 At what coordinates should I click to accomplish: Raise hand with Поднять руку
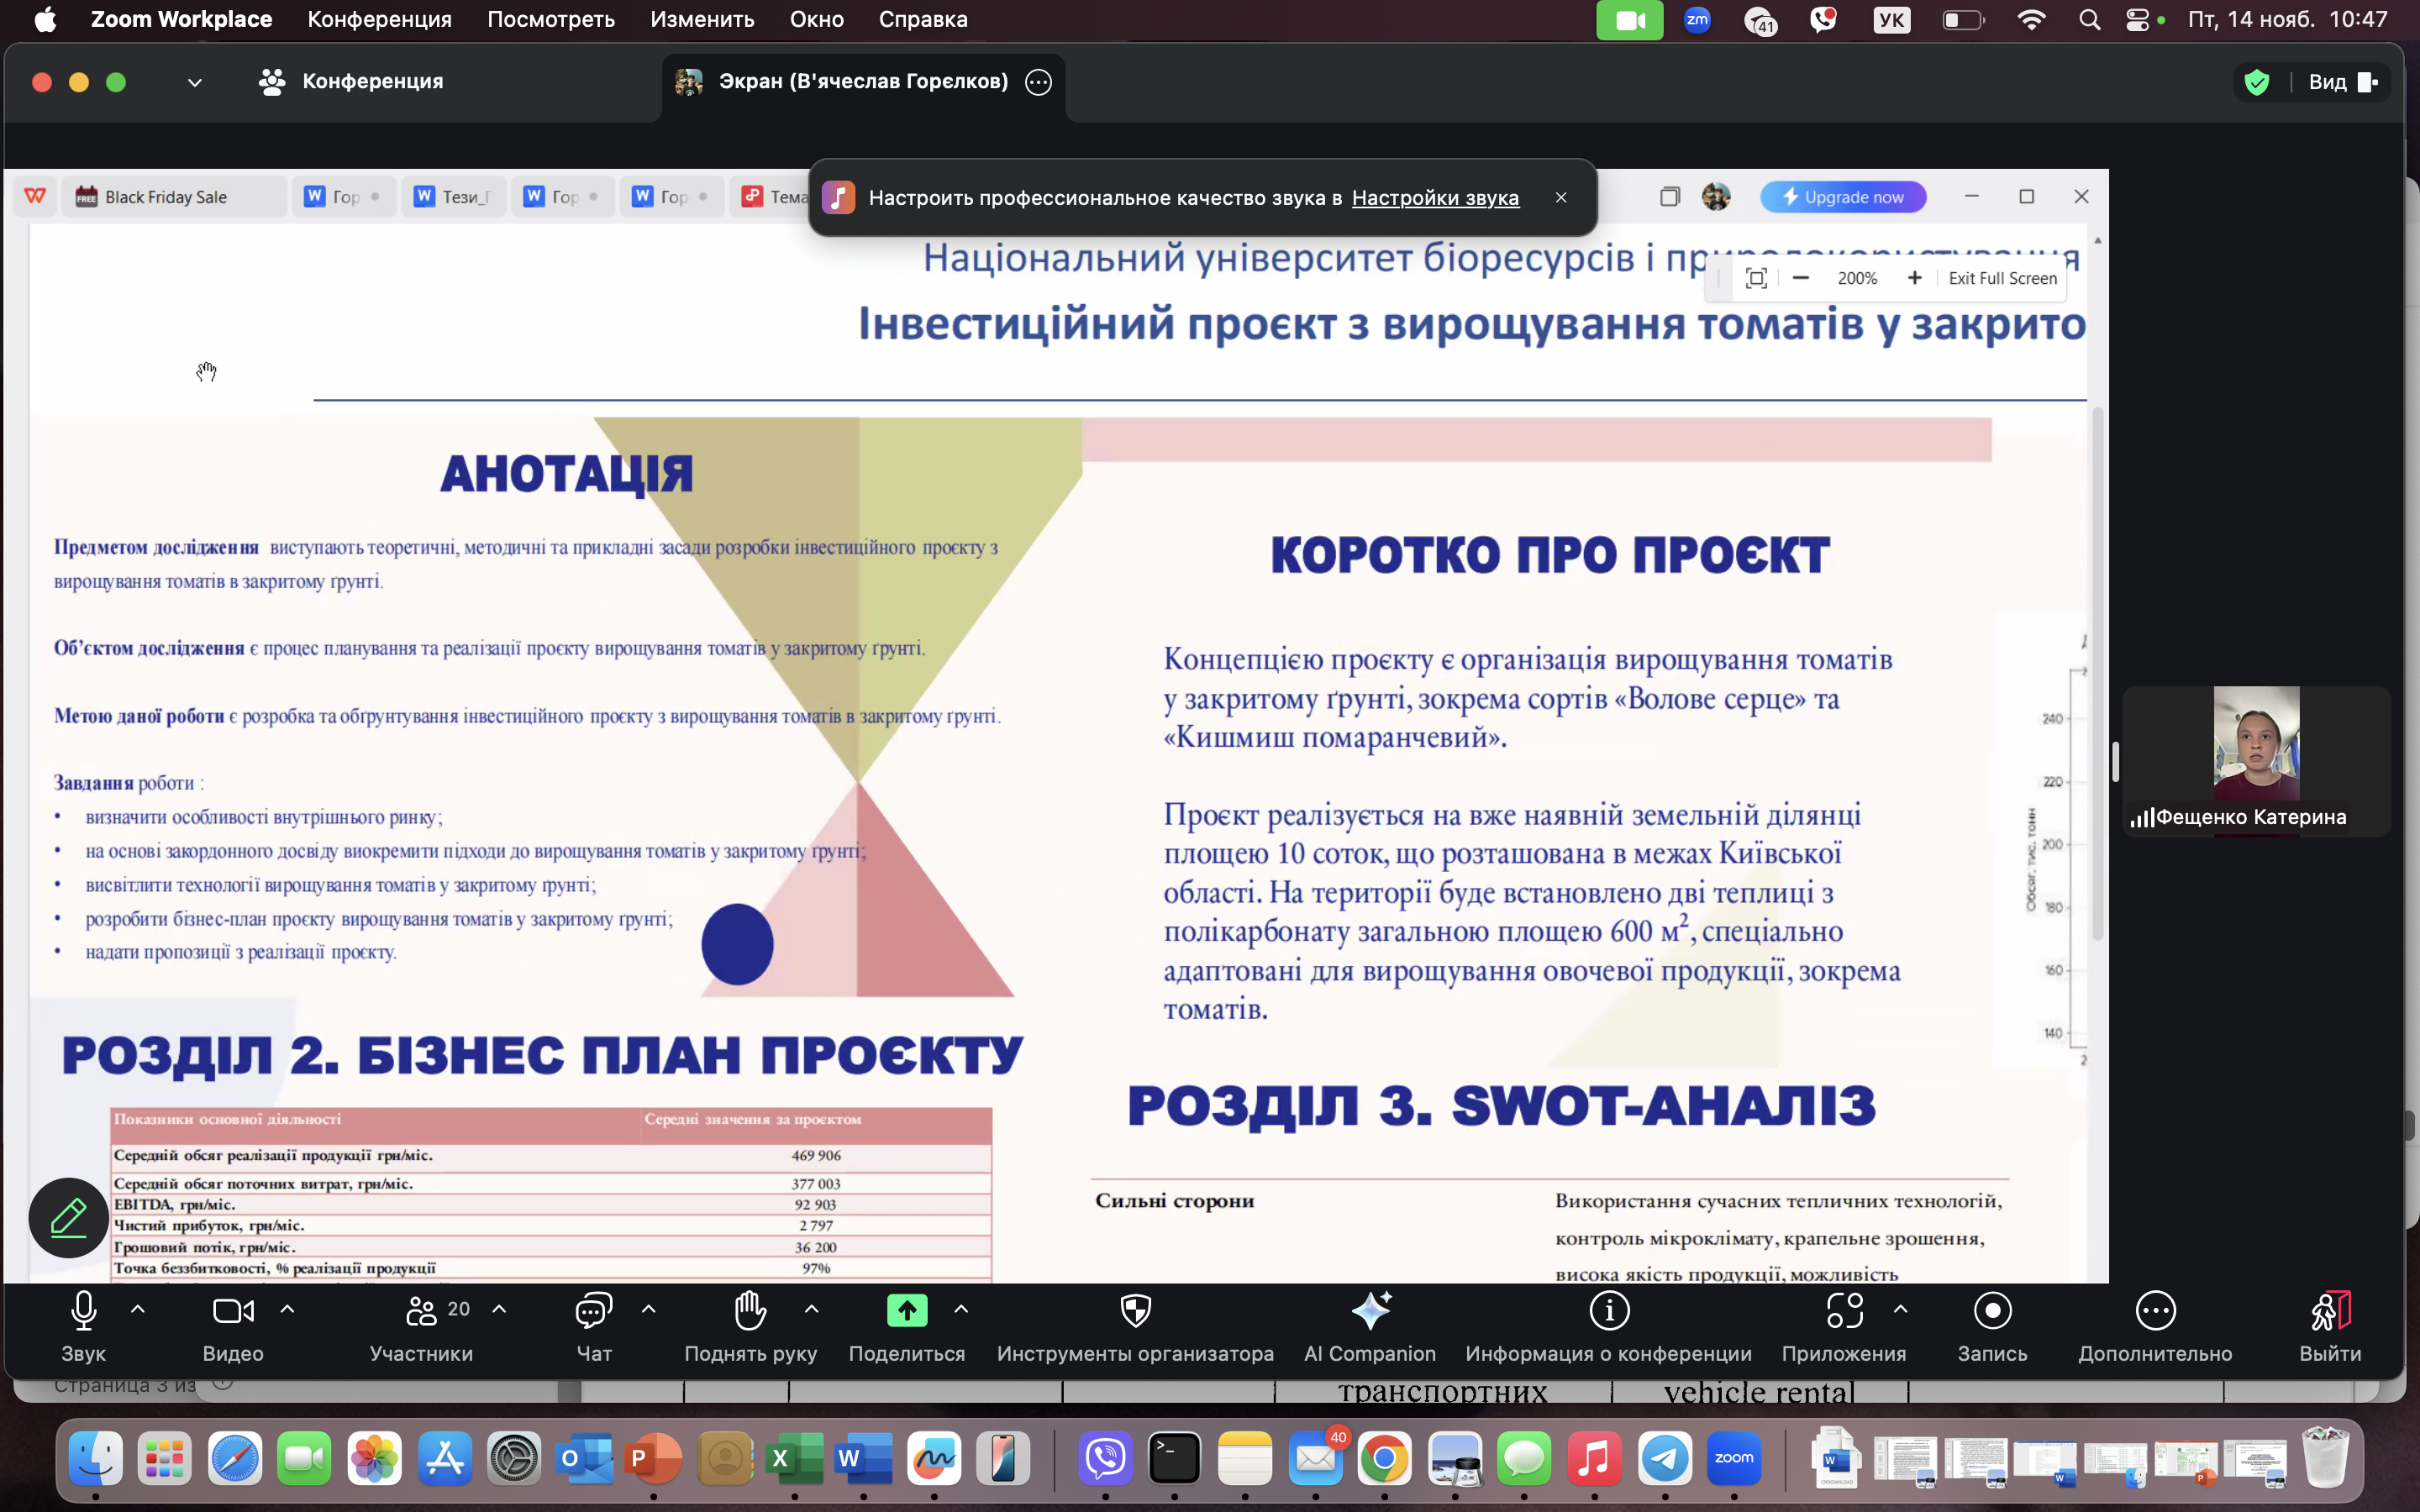(750, 1311)
